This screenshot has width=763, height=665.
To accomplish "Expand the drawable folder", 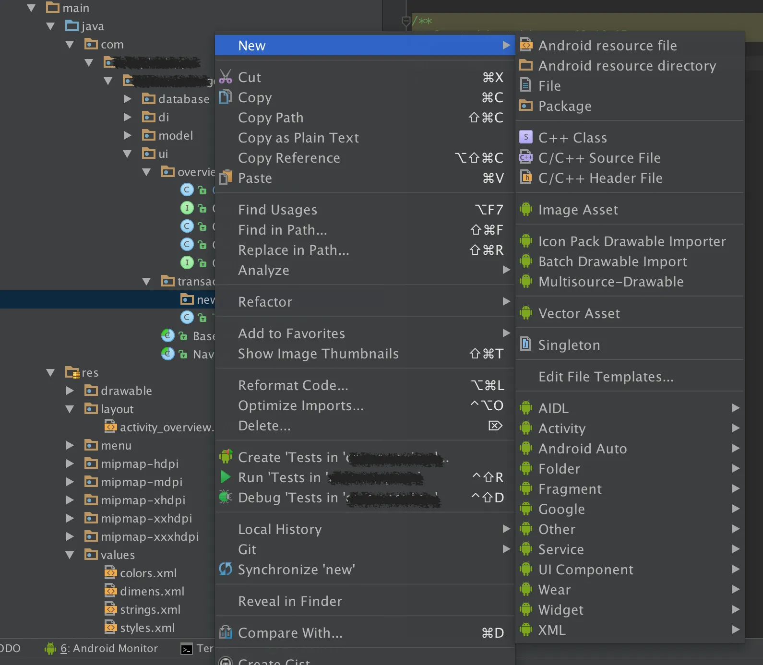I will point(70,391).
